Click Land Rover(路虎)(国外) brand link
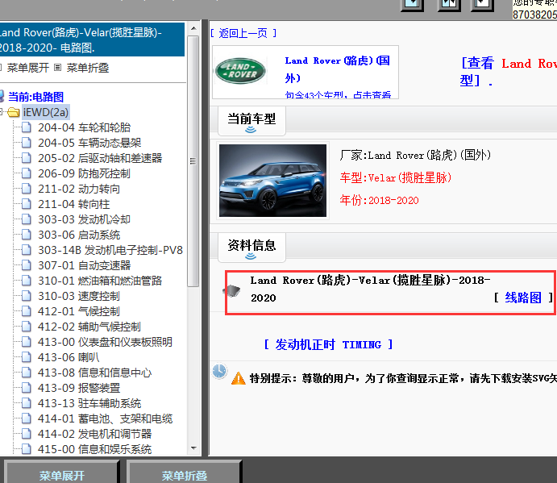This screenshot has width=557, height=483. [338, 69]
